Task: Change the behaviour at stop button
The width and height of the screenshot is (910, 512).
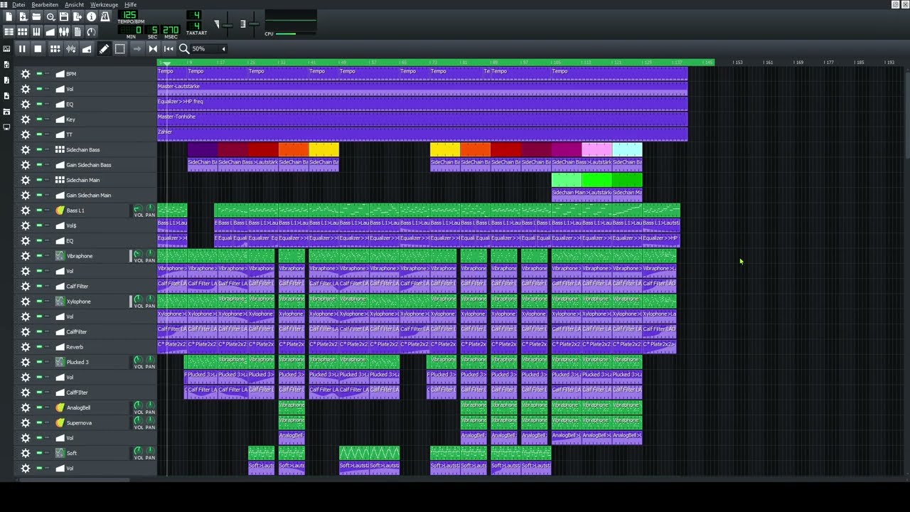Action: pos(168,48)
